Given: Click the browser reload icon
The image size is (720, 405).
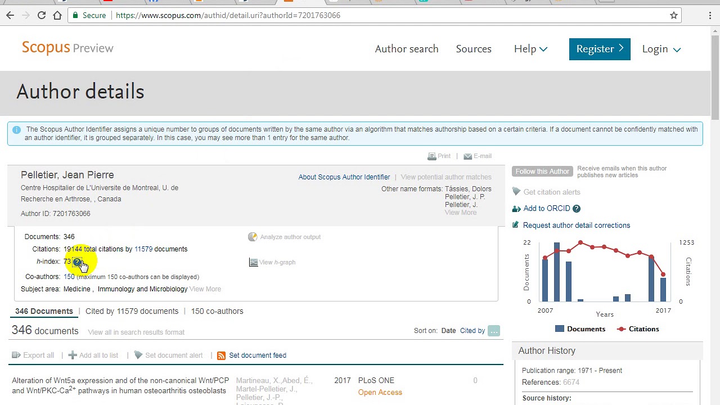Looking at the screenshot, I should tap(42, 15).
